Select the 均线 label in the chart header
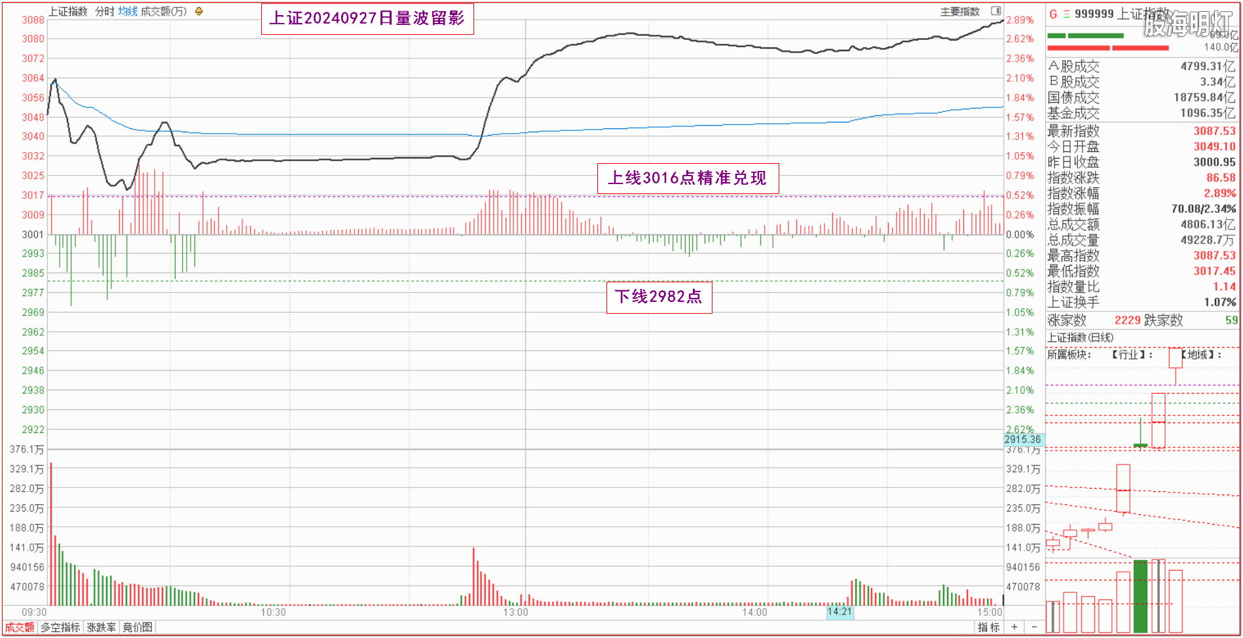Screen dimensions: 1243x638 [128, 11]
